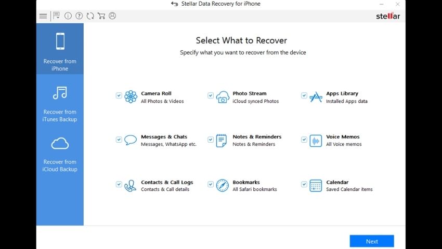Click the "Bookmarks" label

[246, 182]
